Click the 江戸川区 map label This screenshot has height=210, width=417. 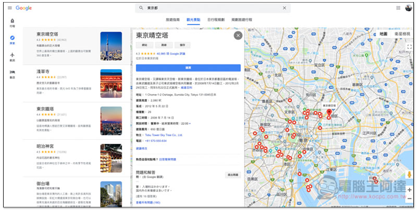370,133
